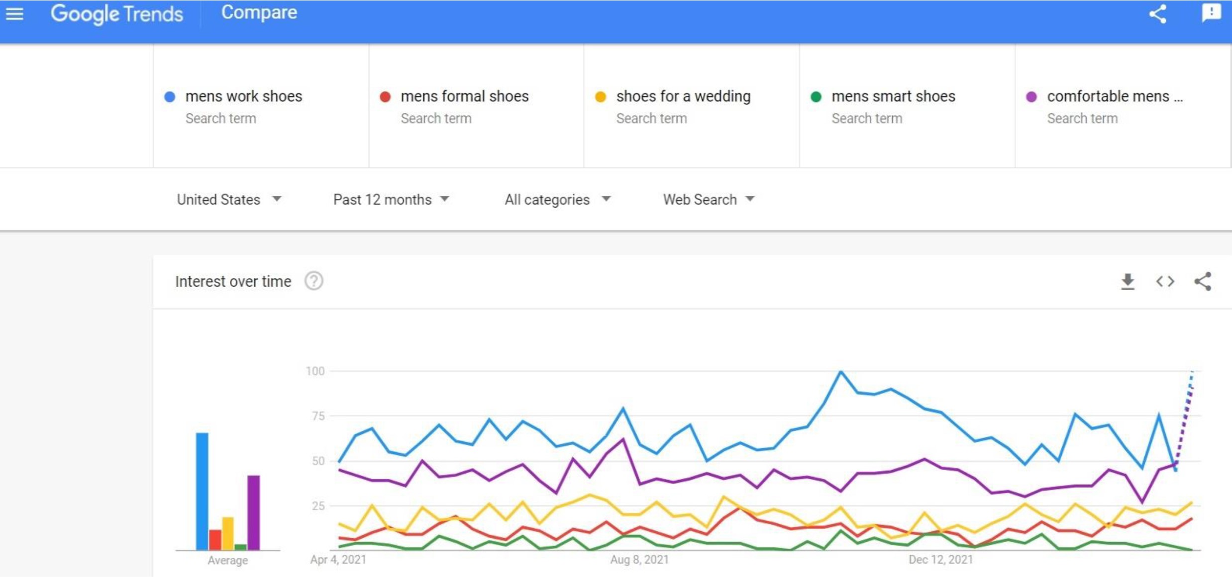Screen dimensions: 1232x577
Task: Expand the United States region dropdown
Action: coord(229,199)
